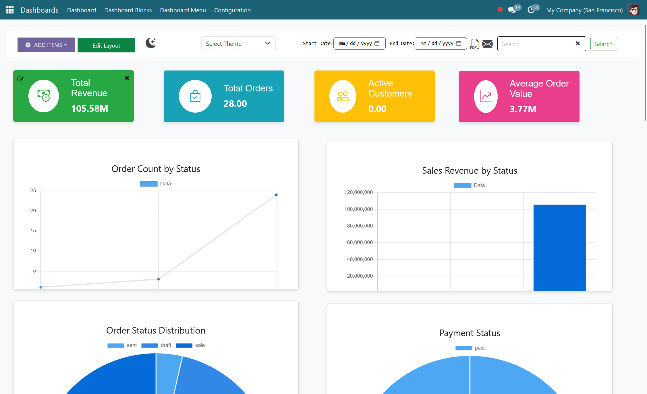Click the Total Revenue money icon

pyautogui.click(x=44, y=96)
